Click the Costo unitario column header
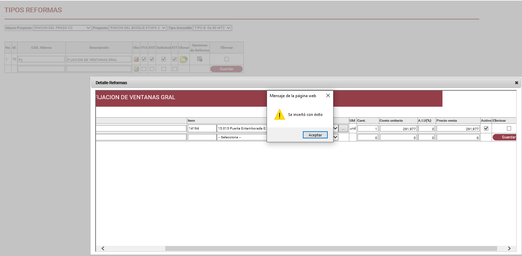522x256 pixels. [x=391, y=121]
